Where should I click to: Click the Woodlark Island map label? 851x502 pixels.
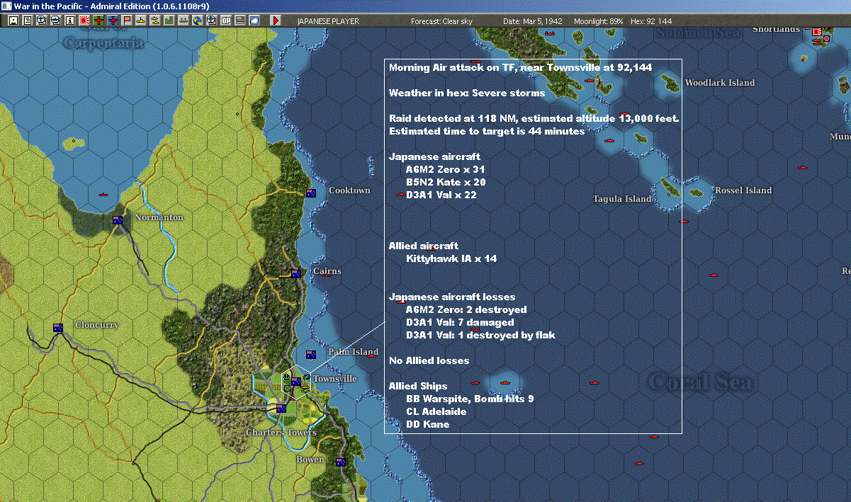pyautogui.click(x=719, y=83)
